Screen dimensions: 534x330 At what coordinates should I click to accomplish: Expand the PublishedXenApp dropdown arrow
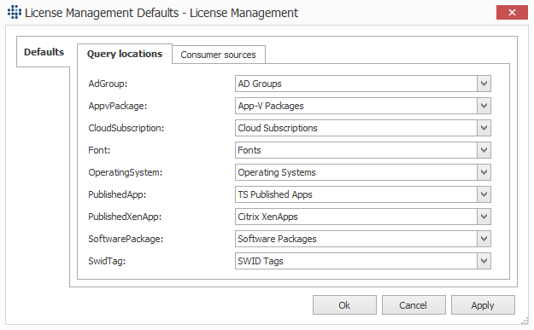(484, 217)
